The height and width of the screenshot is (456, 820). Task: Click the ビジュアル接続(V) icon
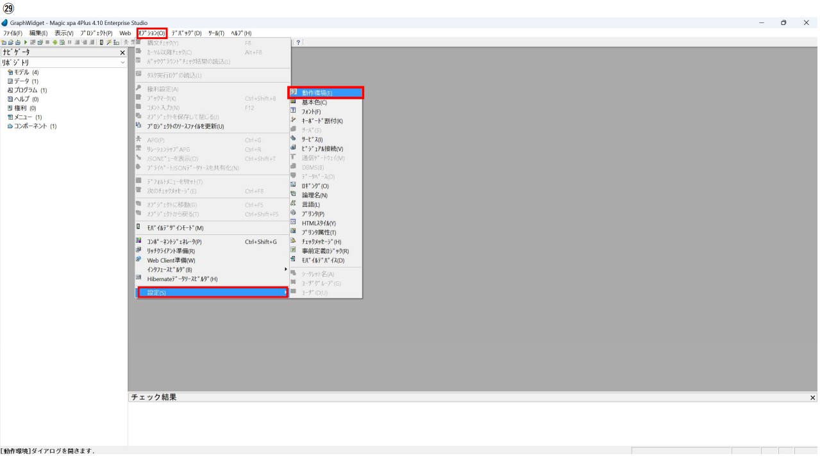[293, 149]
